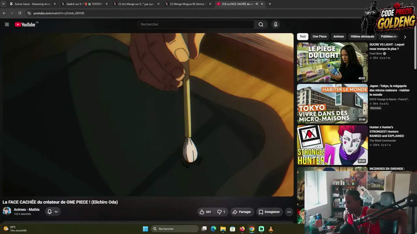
Task: Open the Strongest Hunters video thumbnail
Action: click(x=332, y=145)
